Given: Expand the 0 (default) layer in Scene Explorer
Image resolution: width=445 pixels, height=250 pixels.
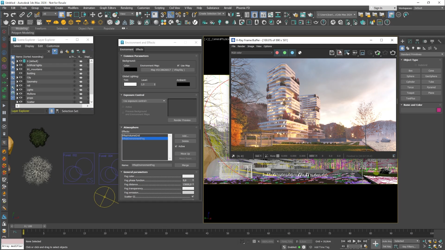Looking at the screenshot, I should click(17, 61).
